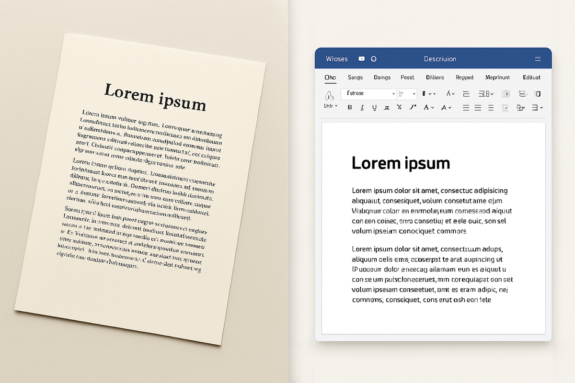Select the pen icon next to the percent icon
The image size is (575, 383).
point(413,107)
